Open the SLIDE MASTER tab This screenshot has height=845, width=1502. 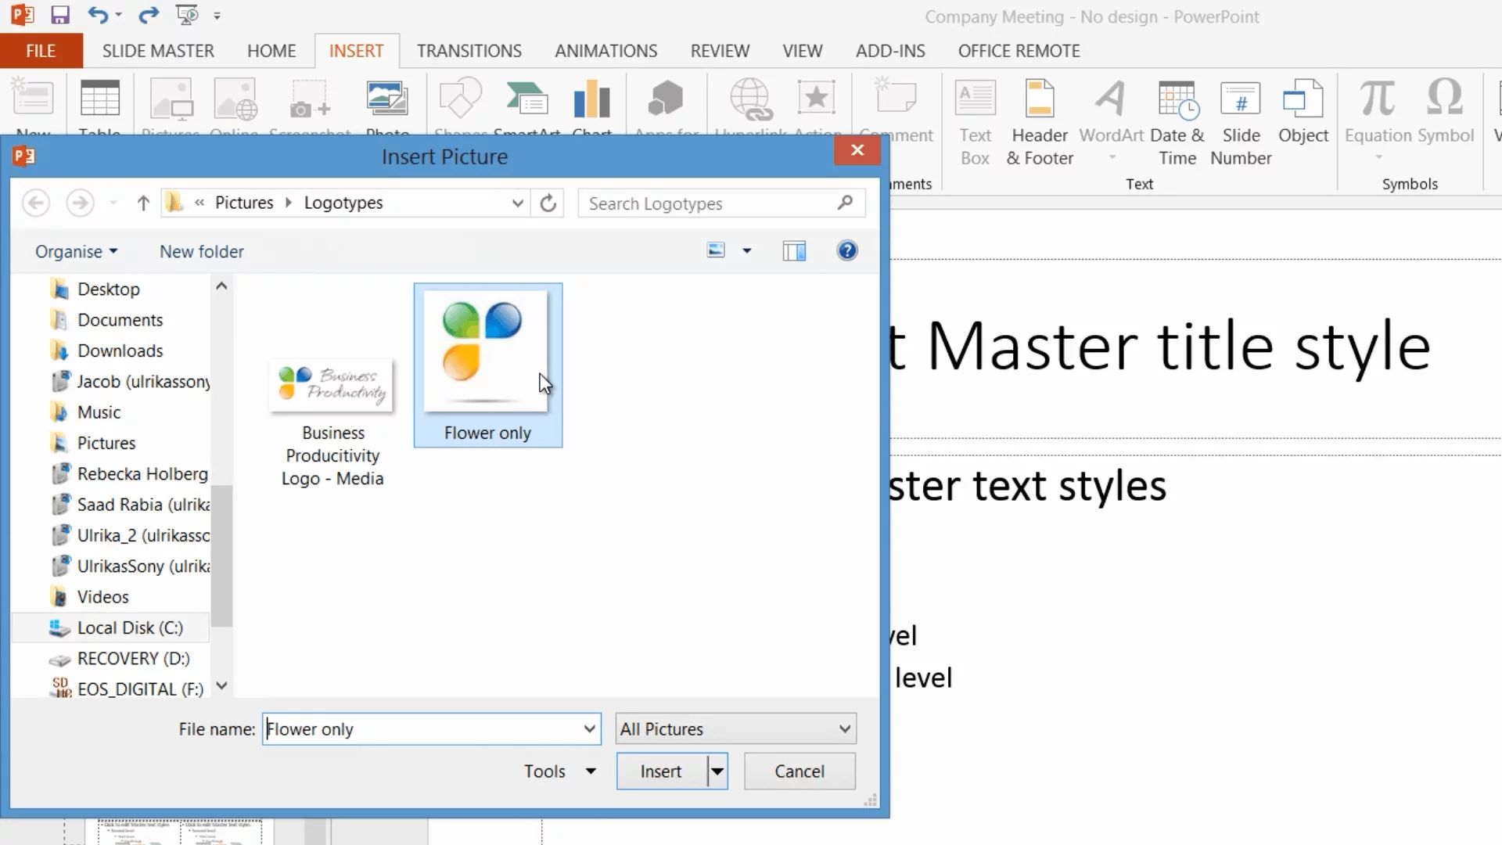coord(158,51)
